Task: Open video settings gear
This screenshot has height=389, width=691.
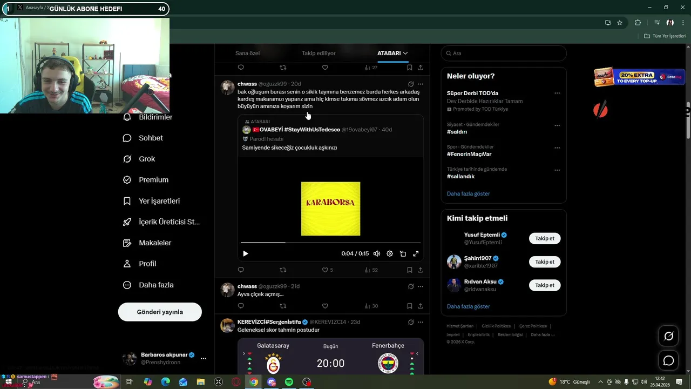Action: coord(390,253)
